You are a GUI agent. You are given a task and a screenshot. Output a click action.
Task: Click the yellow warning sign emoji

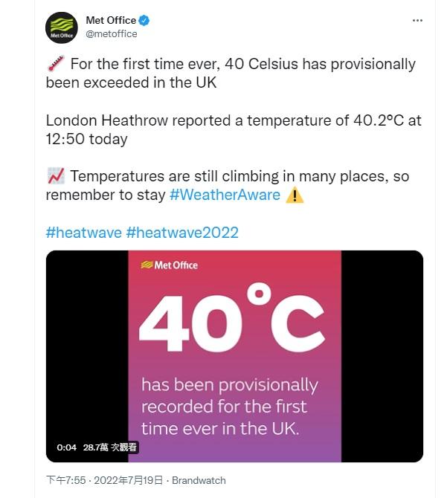(x=295, y=195)
